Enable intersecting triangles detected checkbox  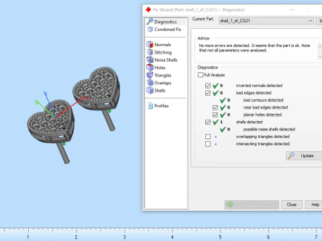tap(208, 144)
